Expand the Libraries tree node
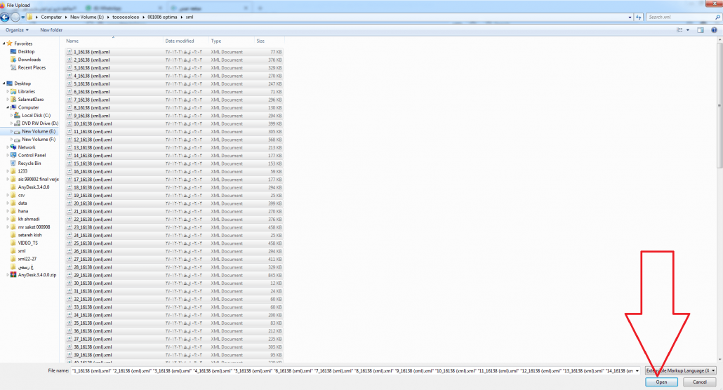Screen dimensions: 723x390 (x=8, y=91)
